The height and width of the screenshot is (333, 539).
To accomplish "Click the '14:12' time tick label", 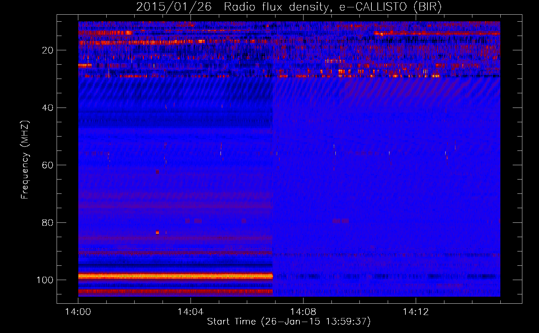I will (x=416, y=312).
